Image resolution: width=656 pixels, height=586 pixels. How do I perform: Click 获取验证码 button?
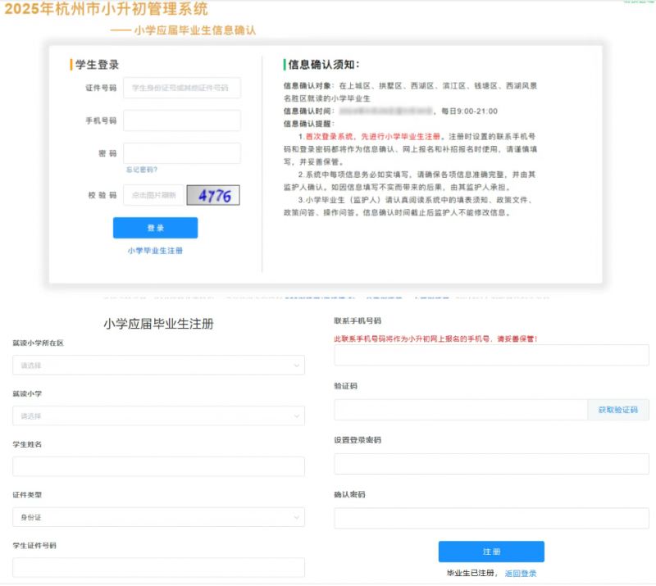[x=617, y=410]
